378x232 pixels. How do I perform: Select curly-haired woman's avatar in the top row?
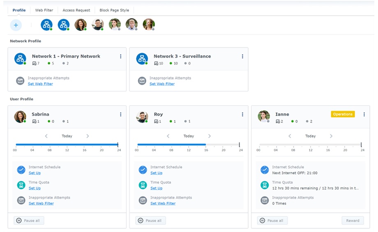[x=81, y=25]
